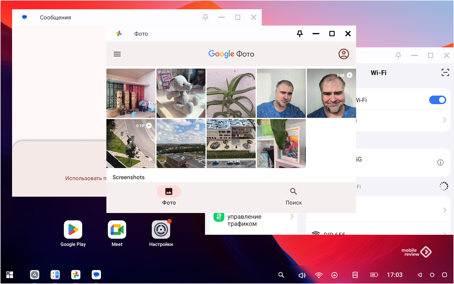The height and width of the screenshot is (284, 454).
Task: Open search from the taskbar
Action: click(x=281, y=275)
